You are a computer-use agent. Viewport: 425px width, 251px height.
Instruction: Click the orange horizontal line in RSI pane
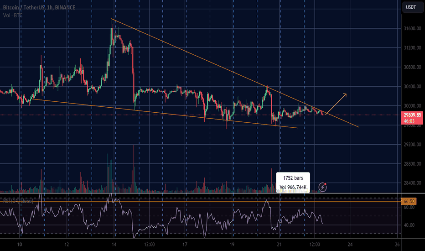click(182, 199)
